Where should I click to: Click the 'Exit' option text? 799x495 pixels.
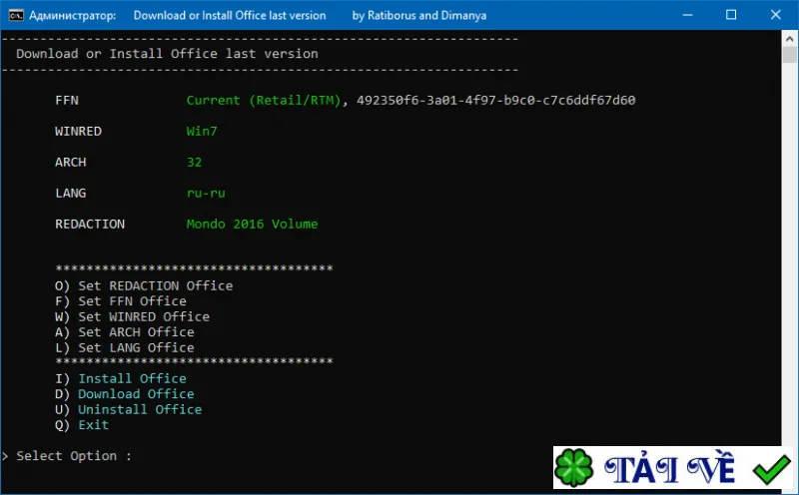click(x=93, y=425)
